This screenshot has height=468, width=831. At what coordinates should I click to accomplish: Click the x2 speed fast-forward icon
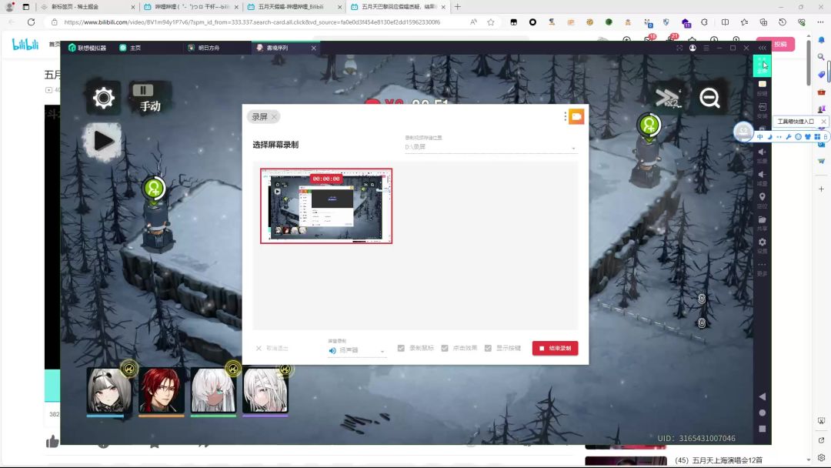665,98
